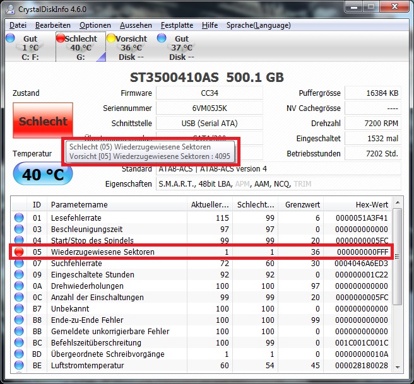414x384 pixels.
Task: Select the Suchfehlerrate parameter name
Action: pyautogui.click(x=76, y=263)
